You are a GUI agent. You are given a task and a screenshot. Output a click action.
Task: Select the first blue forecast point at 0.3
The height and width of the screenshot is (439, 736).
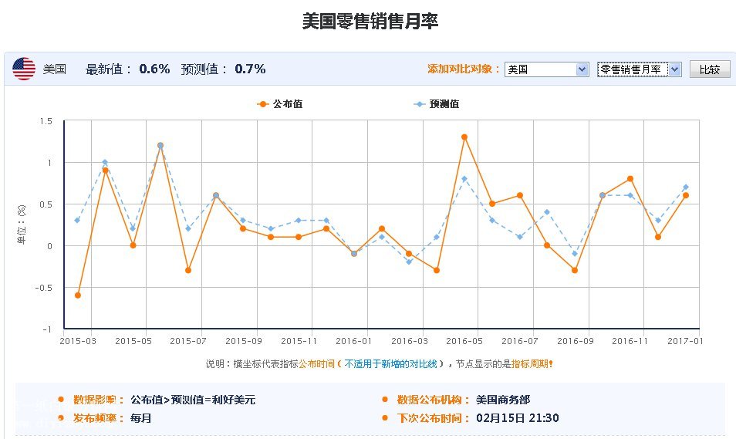[77, 220]
